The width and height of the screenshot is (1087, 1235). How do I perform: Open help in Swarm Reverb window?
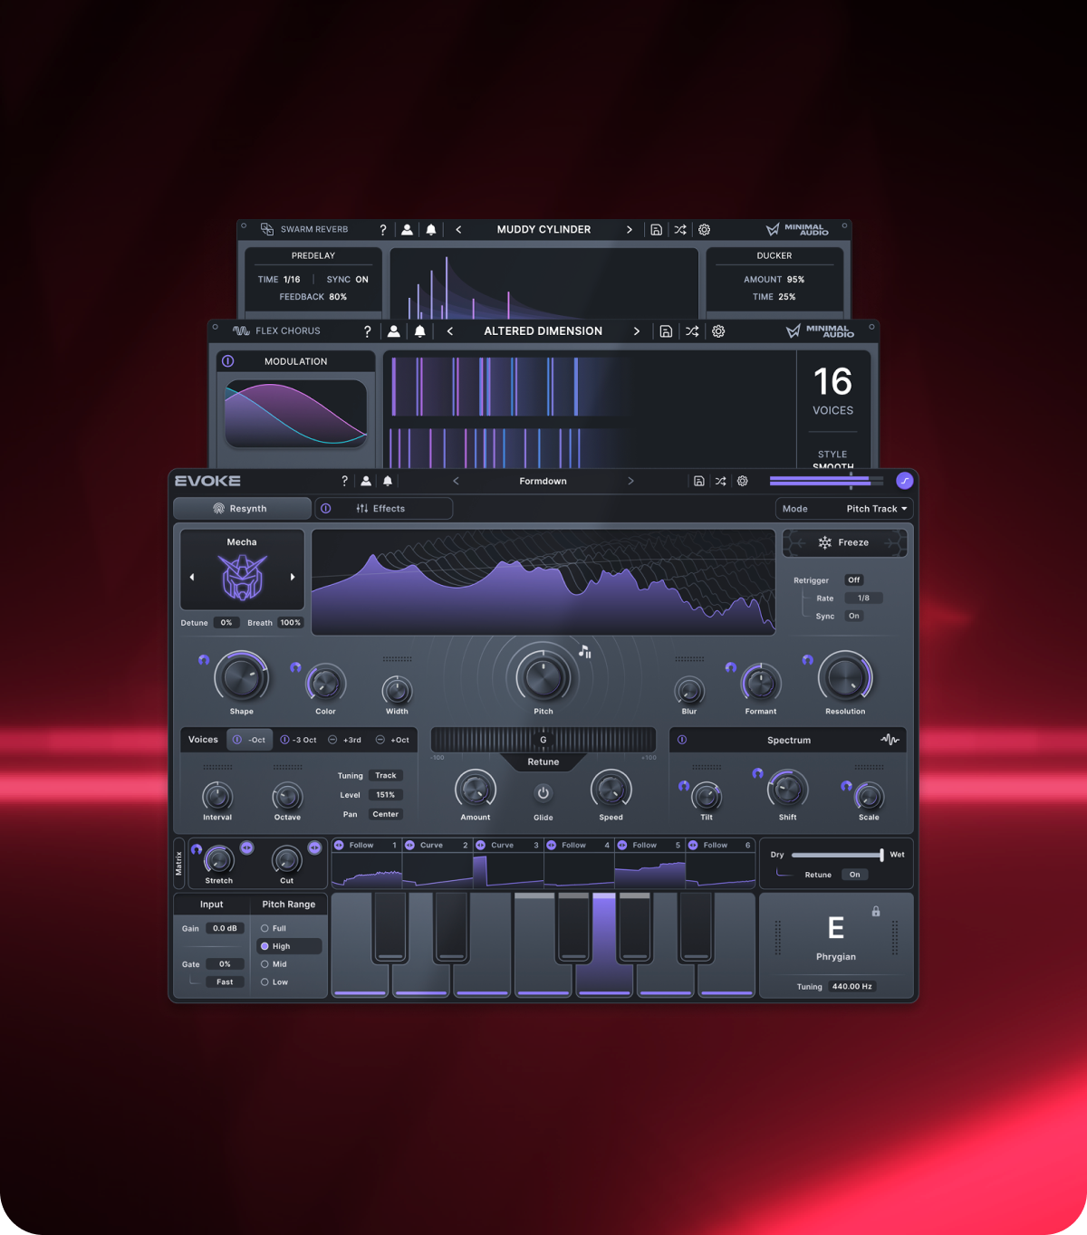(x=383, y=230)
